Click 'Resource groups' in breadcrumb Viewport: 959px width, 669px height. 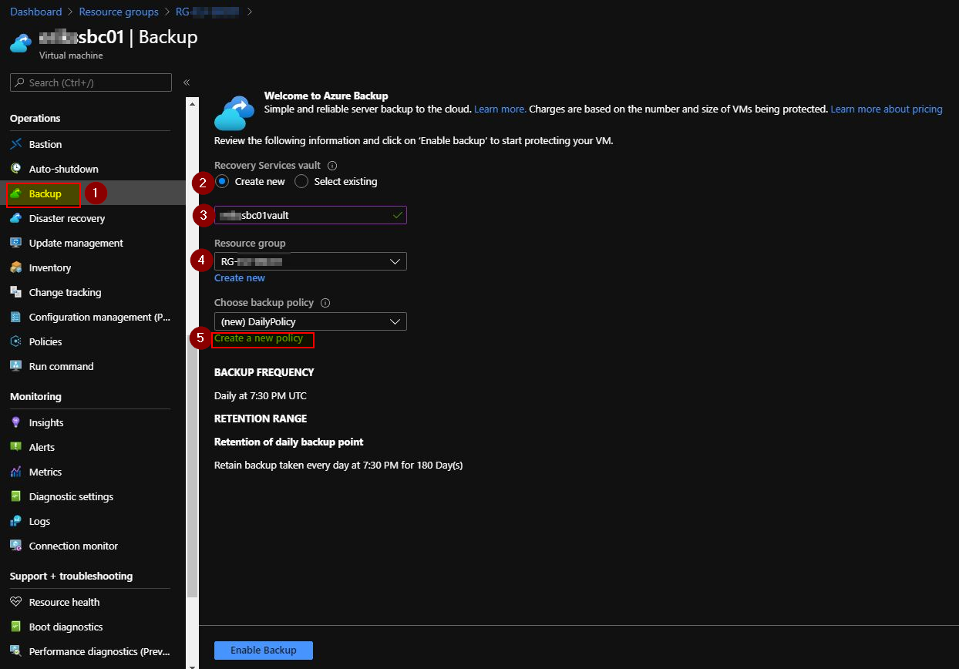tap(118, 12)
